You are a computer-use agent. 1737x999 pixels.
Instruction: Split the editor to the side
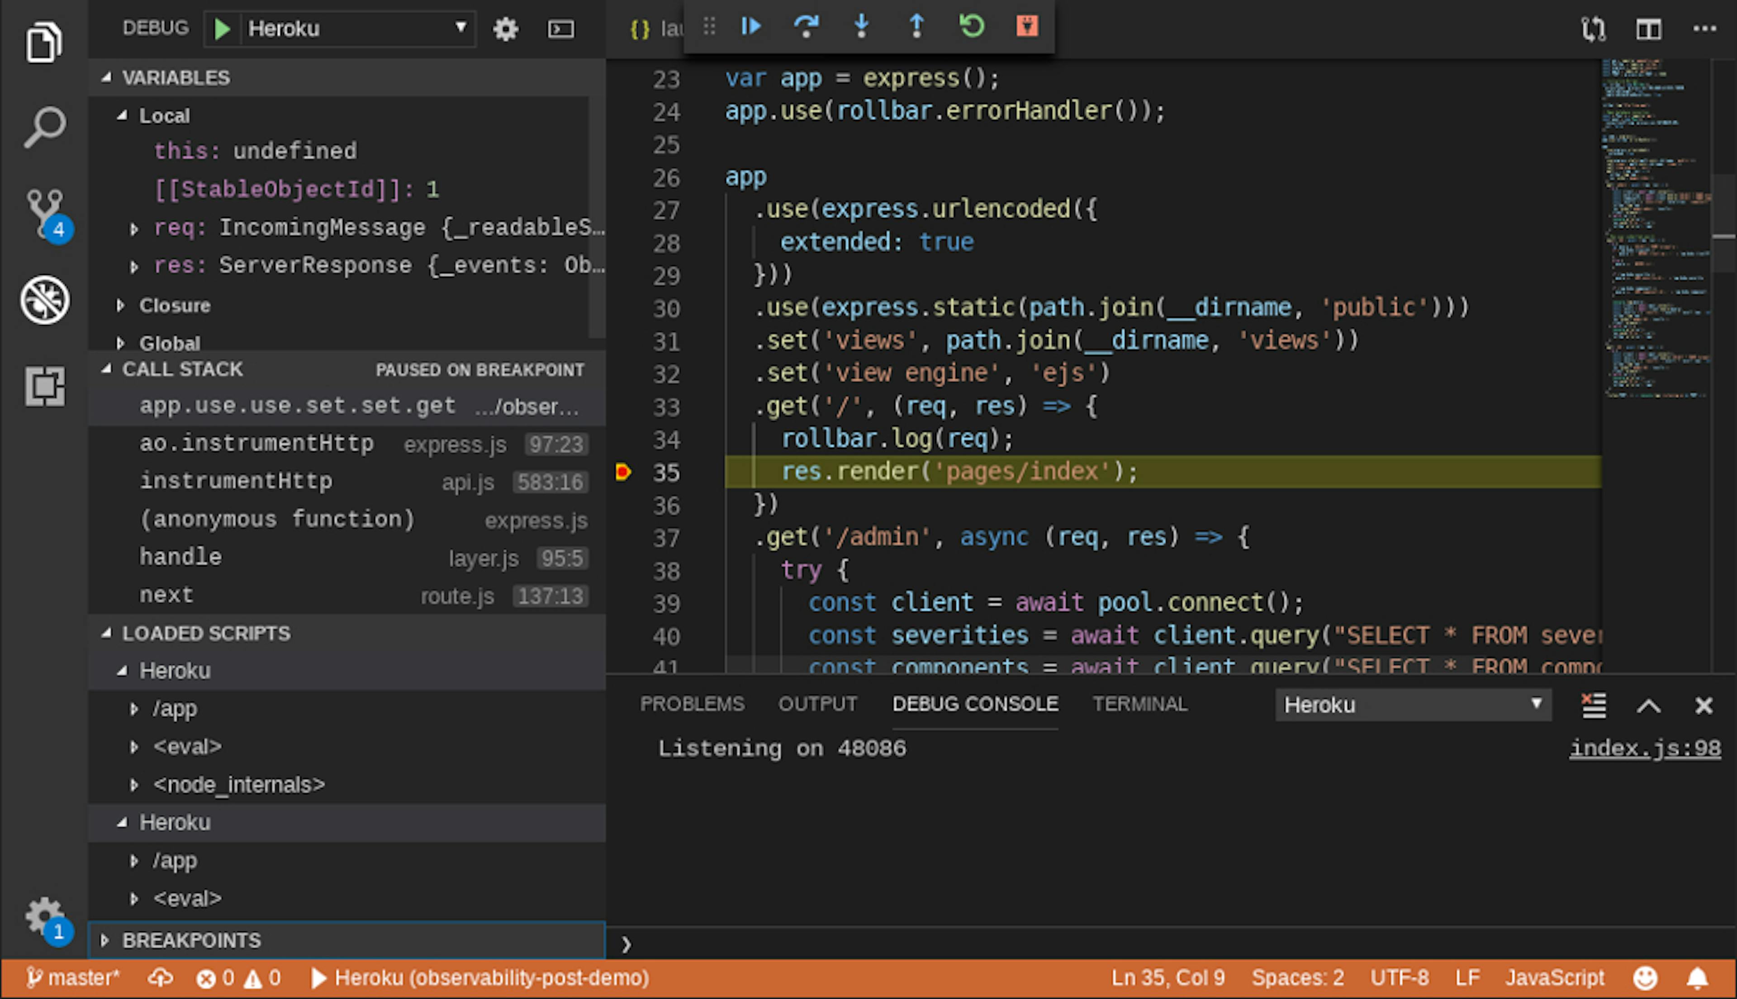[1648, 29]
